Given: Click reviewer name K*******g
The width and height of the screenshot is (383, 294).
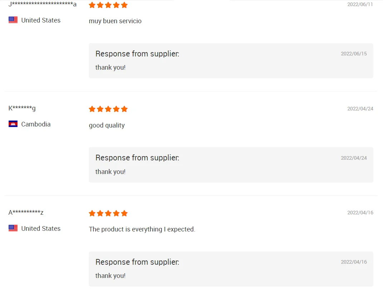Looking at the screenshot, I should click(22, 108).
